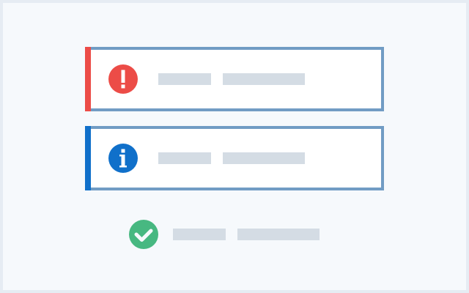Select short gray placeholder beside green checkmark

click(x=199, y=234)
